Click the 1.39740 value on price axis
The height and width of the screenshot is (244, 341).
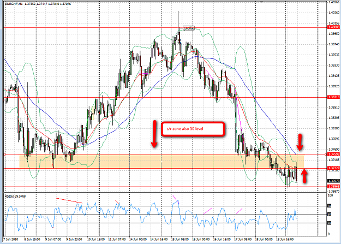pyautogui.click(x=334, y=44)
